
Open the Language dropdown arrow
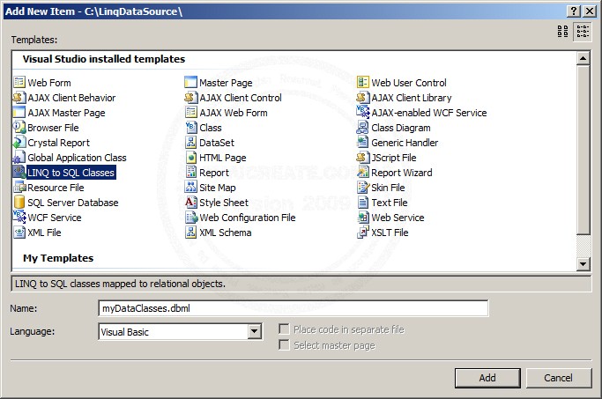(255, 331)
